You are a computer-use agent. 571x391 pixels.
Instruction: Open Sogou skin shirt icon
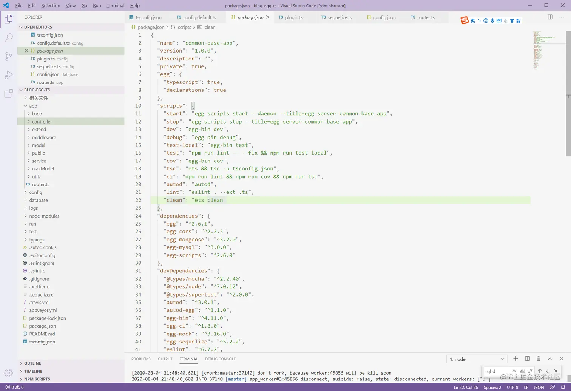(512, 21)
